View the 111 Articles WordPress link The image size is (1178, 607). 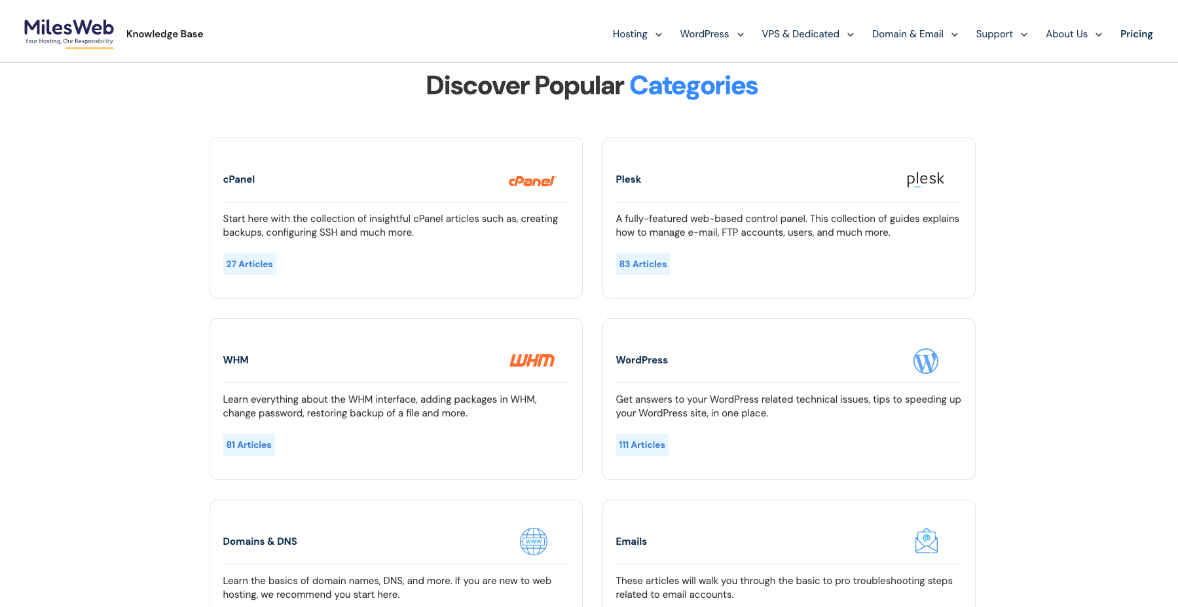tap(642, 445)
